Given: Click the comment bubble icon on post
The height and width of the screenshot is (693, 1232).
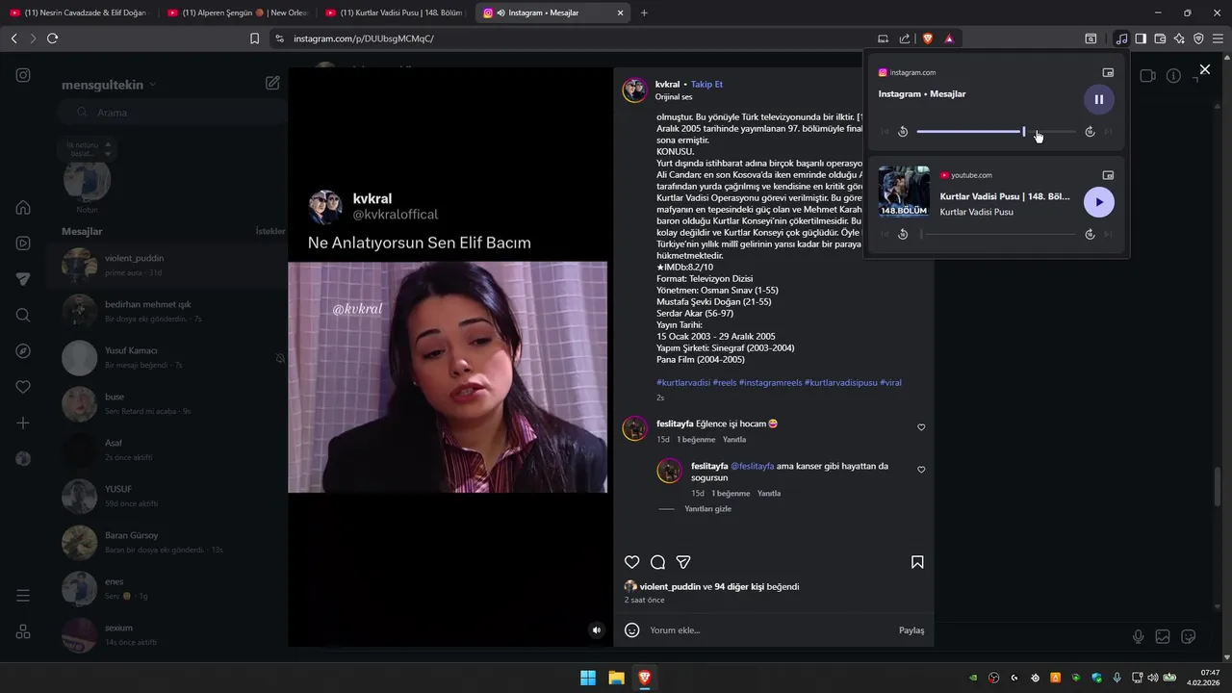Looking at the screenshot, I should pos(657,562).
